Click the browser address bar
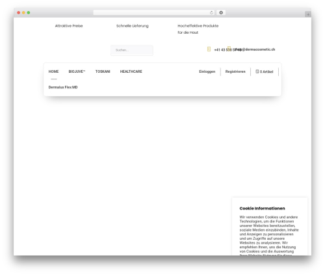This screenshot has height=275, width=325. click(x=154, y=12)
